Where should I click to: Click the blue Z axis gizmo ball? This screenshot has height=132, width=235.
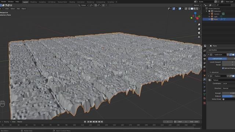click(x=195, y=13)
